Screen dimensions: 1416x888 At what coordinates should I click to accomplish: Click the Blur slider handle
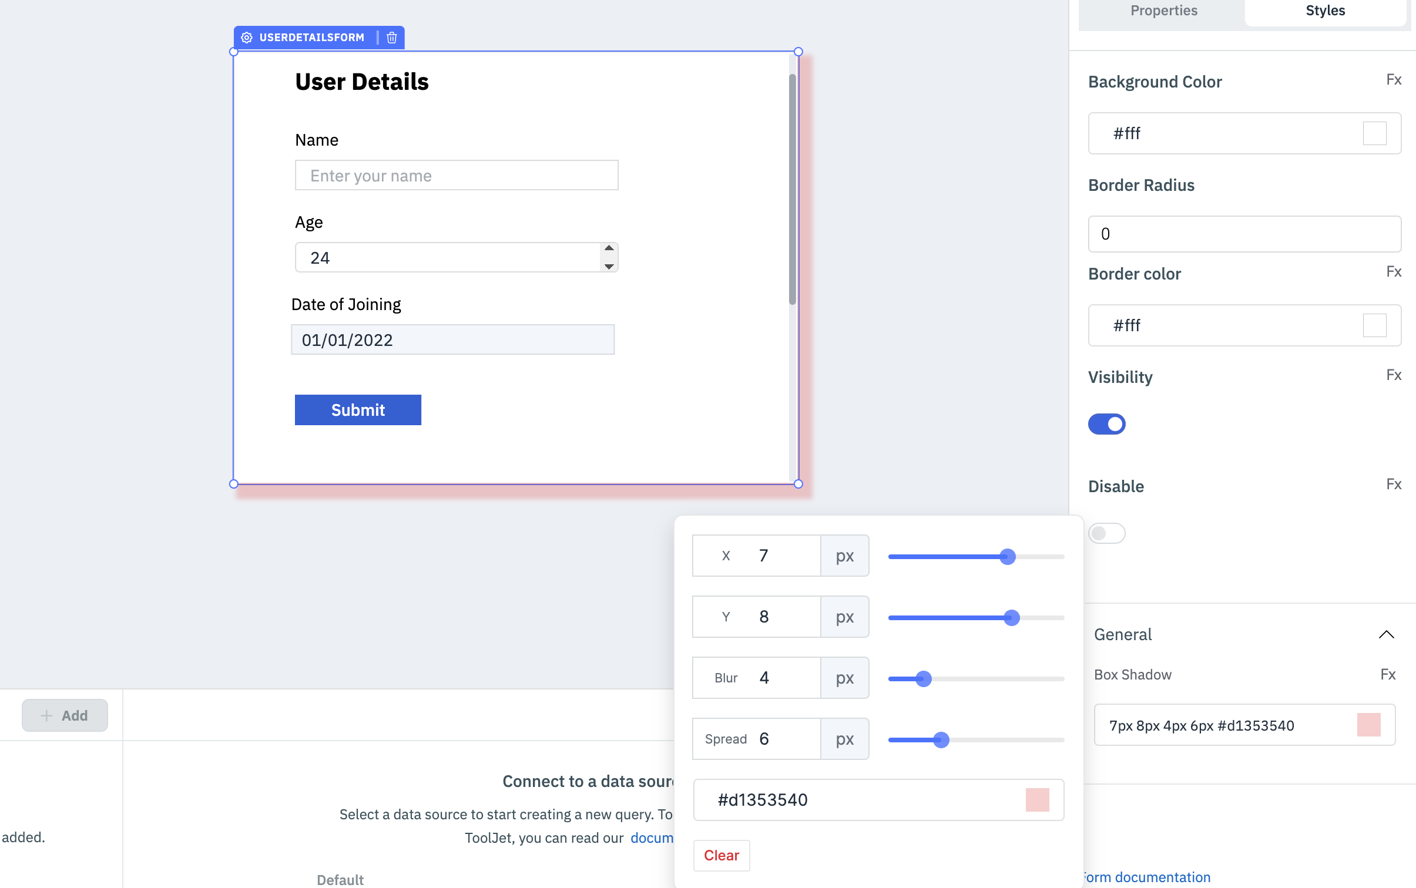click(924, 679)
